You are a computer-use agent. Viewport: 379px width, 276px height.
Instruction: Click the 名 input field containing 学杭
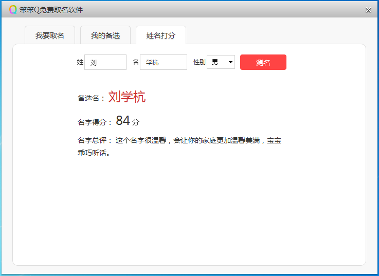pyautogui.click(x=164, y=62)
